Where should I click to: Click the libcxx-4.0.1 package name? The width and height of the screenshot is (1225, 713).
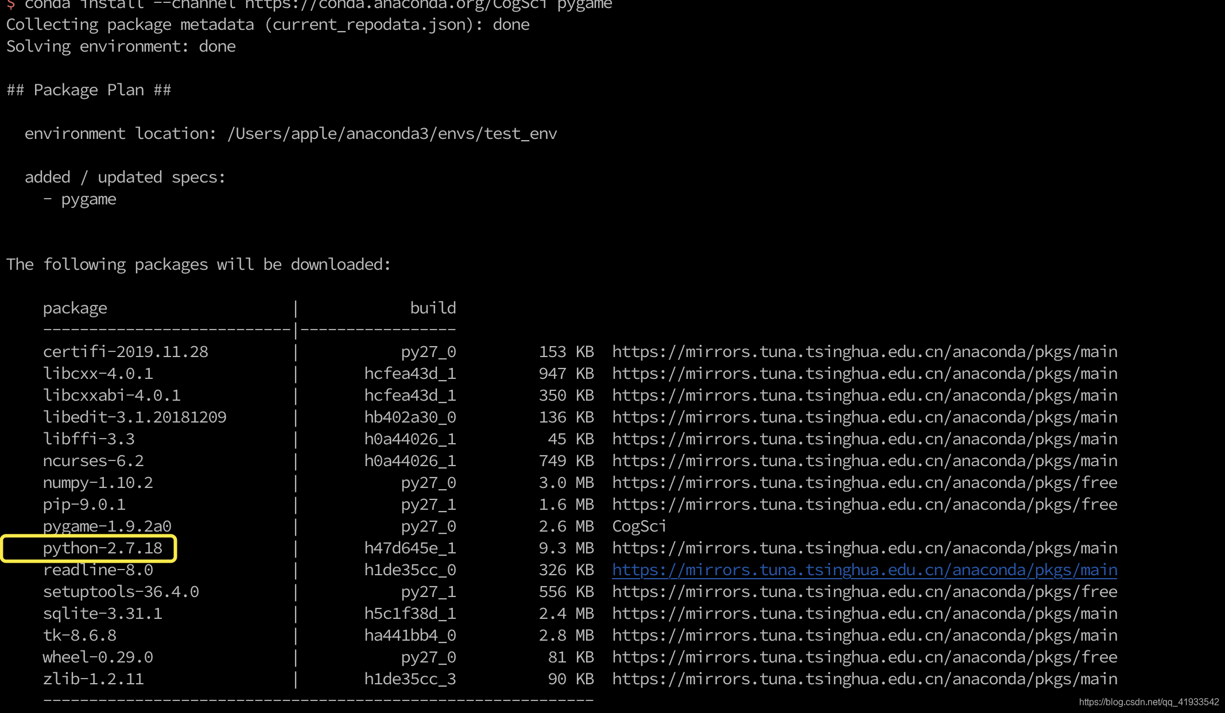[x=98, y=374]
